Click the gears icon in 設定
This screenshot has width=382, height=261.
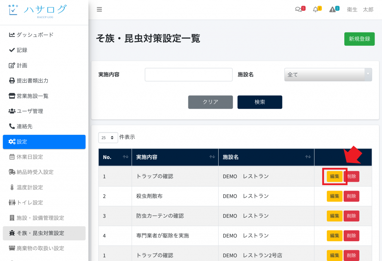[x=12, y=141]
